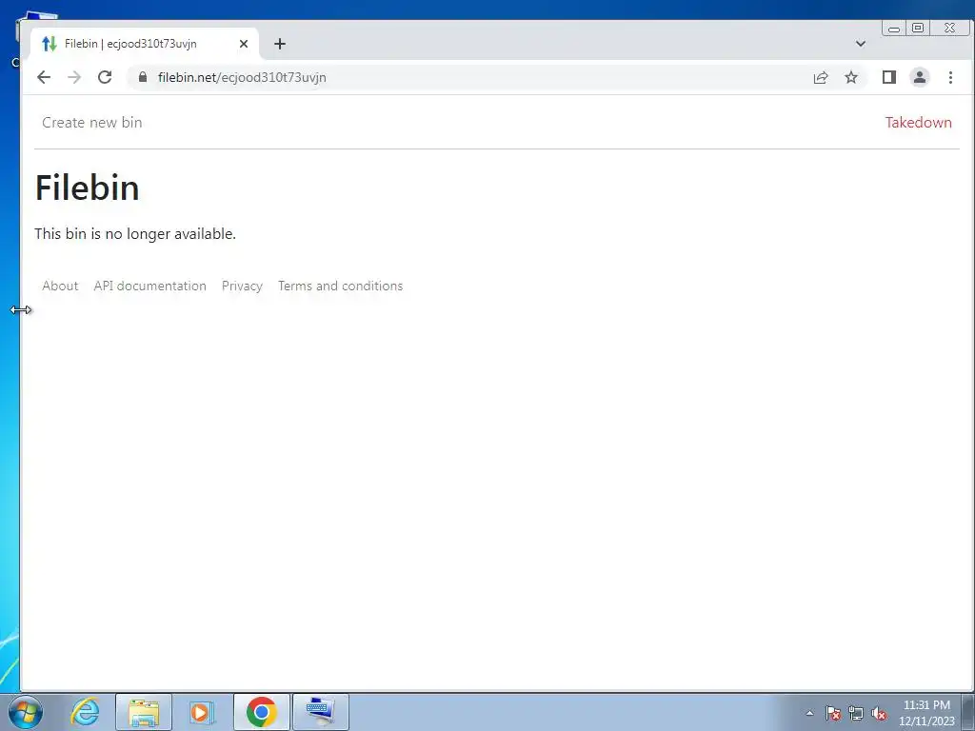Open the Windows Start menu
The height and width of the screenshot is (731, 975).
pos(26,712)
